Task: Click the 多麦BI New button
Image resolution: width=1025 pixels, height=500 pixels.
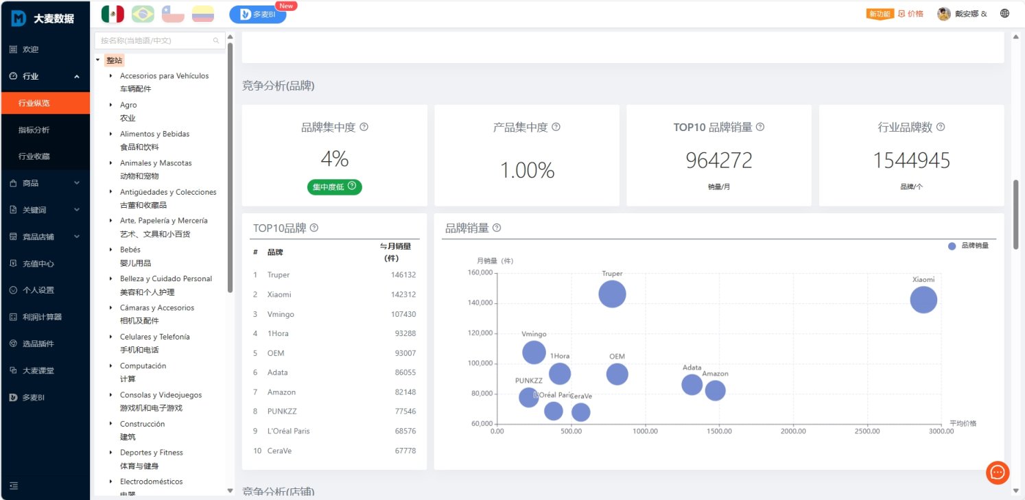Action: [258, 14]
